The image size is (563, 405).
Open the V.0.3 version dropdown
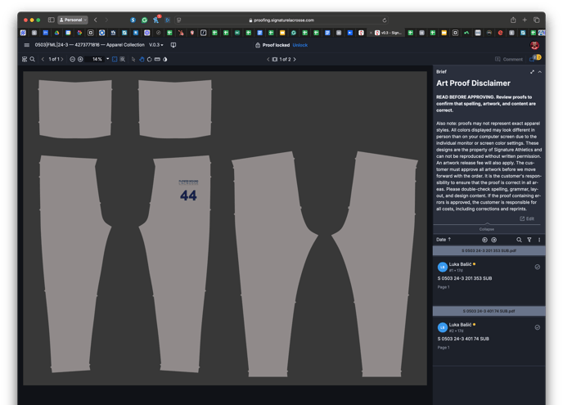point(155,45)
